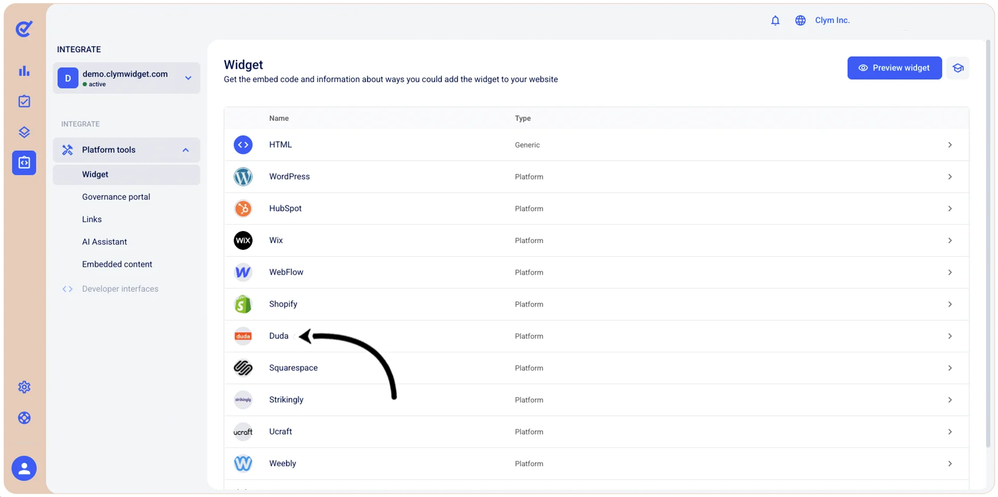Click the Duda logo icon
This screenshot has width=998, height=497.
pos(243,336)
